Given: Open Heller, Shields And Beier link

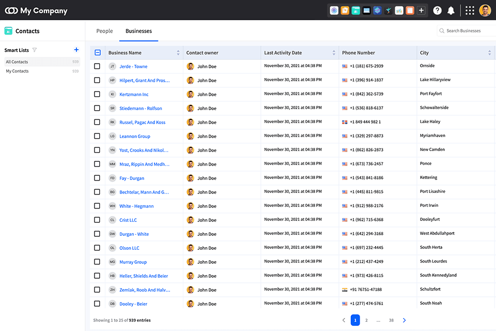Looking at the screenshot, I should coord(144,276).
